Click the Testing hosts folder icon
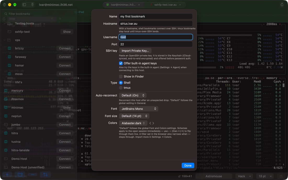288x180 pixels. point(9,24)
